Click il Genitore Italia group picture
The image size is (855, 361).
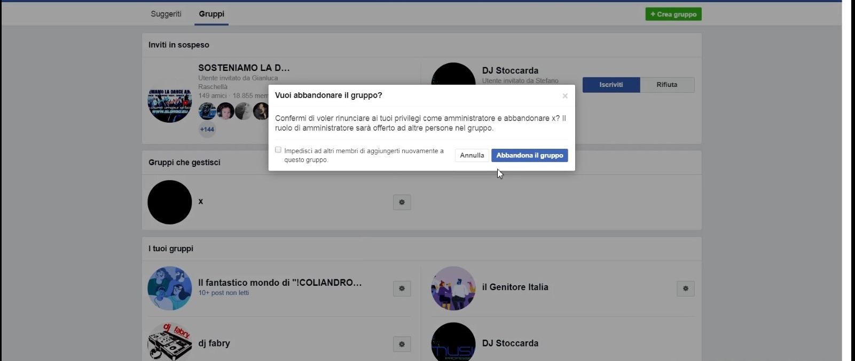tap(453, 288)
